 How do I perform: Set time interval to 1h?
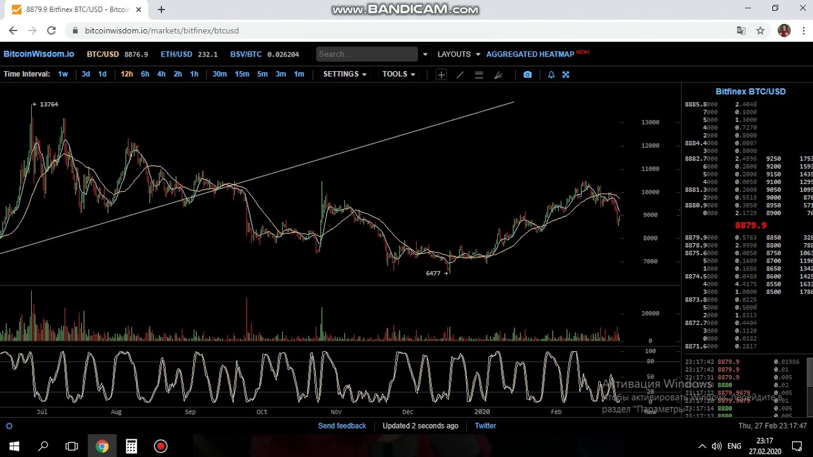tap(194, 74)
